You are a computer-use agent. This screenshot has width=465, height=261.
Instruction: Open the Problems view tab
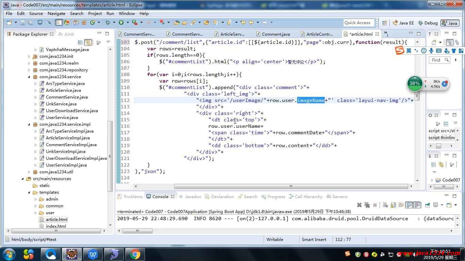coord(130,196)
